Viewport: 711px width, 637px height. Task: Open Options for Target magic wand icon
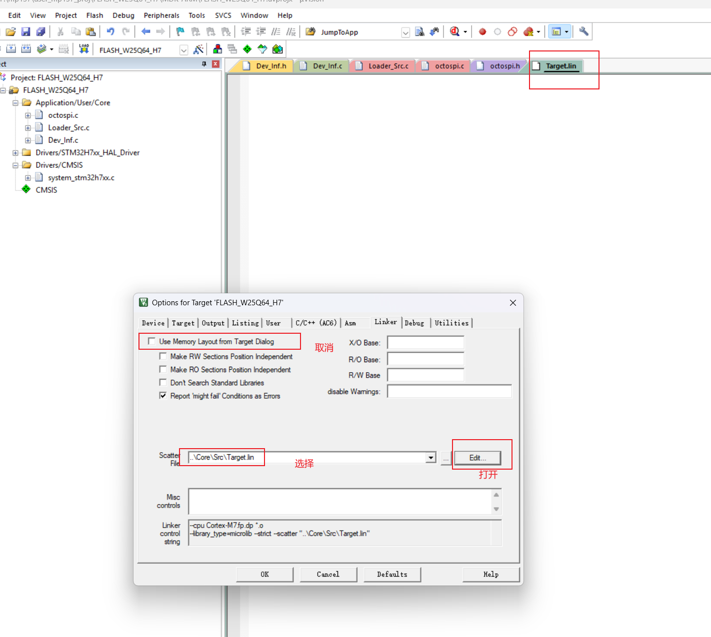coord(198,49)
